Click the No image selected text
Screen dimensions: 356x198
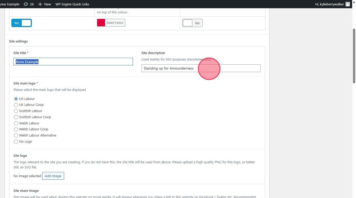(x=27, y=176)
